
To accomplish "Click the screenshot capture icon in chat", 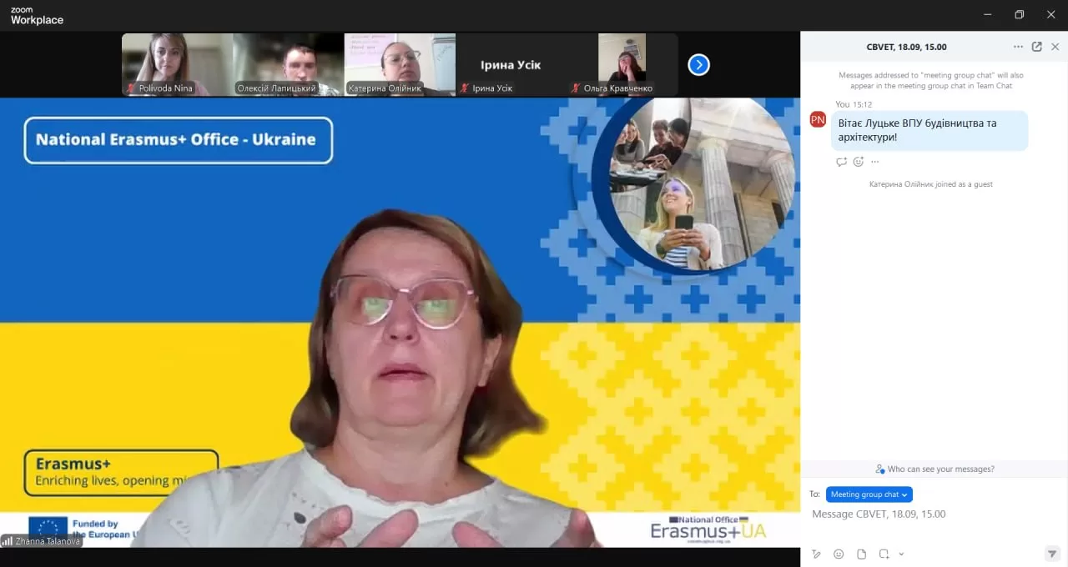I will [884, 554].
